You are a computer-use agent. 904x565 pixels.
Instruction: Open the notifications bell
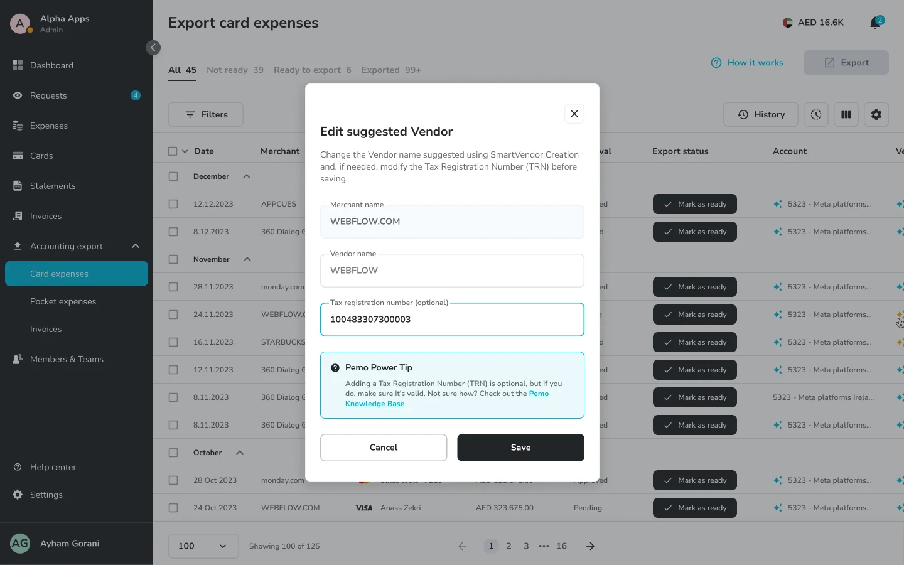tap(875, 23)
